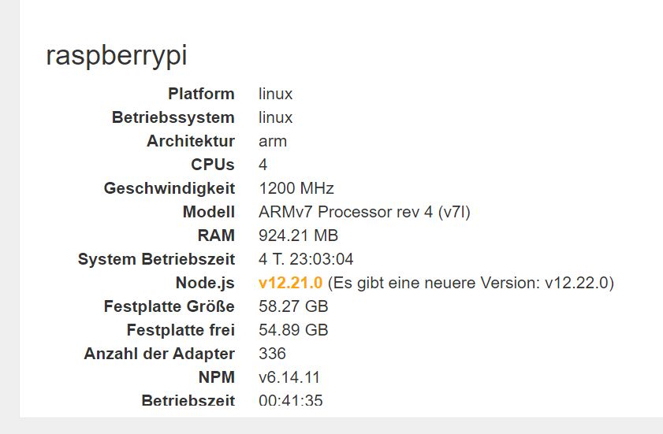The width and height of the screenshot is (663, 434).
Task: Click the Node.js label
Action: 205,283
